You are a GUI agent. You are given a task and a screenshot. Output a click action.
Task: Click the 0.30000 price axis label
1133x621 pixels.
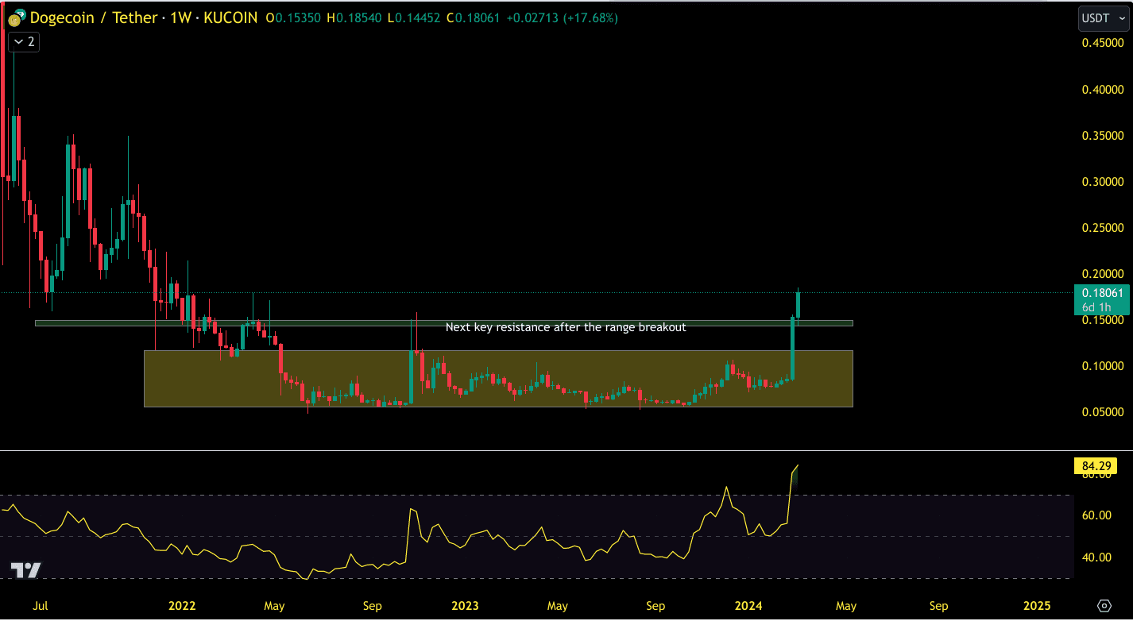pyautogui.click(x=1103, y=181)
